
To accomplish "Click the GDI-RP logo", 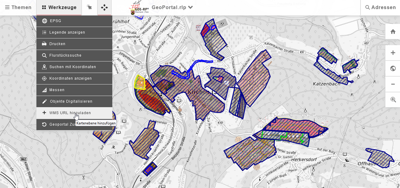I will [x=138, y=8].
